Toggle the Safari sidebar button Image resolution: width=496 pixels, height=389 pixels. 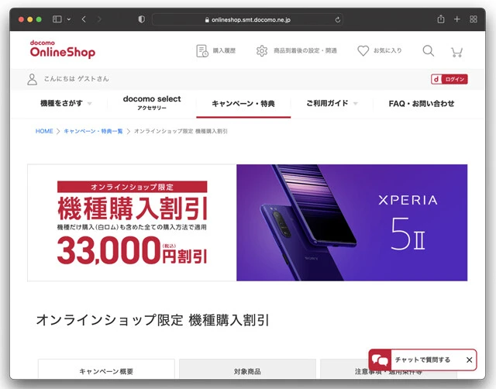tap(57, 19)
